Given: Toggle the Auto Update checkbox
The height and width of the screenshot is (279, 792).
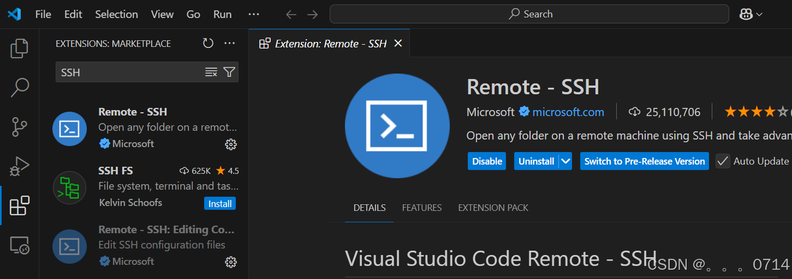Looking at the screenshot, I should tap(723, 161).
